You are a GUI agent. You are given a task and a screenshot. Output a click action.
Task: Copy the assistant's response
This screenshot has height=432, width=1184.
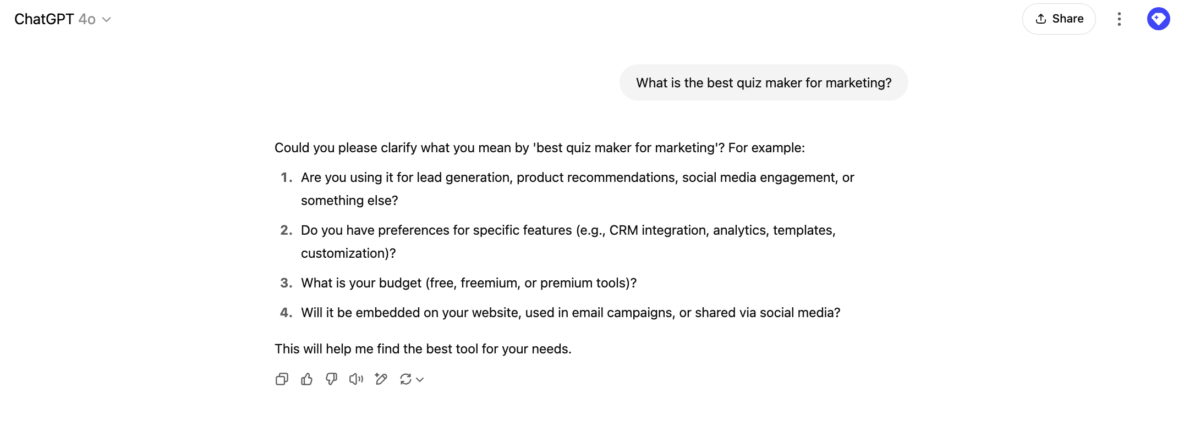click(x=282, y=379)
